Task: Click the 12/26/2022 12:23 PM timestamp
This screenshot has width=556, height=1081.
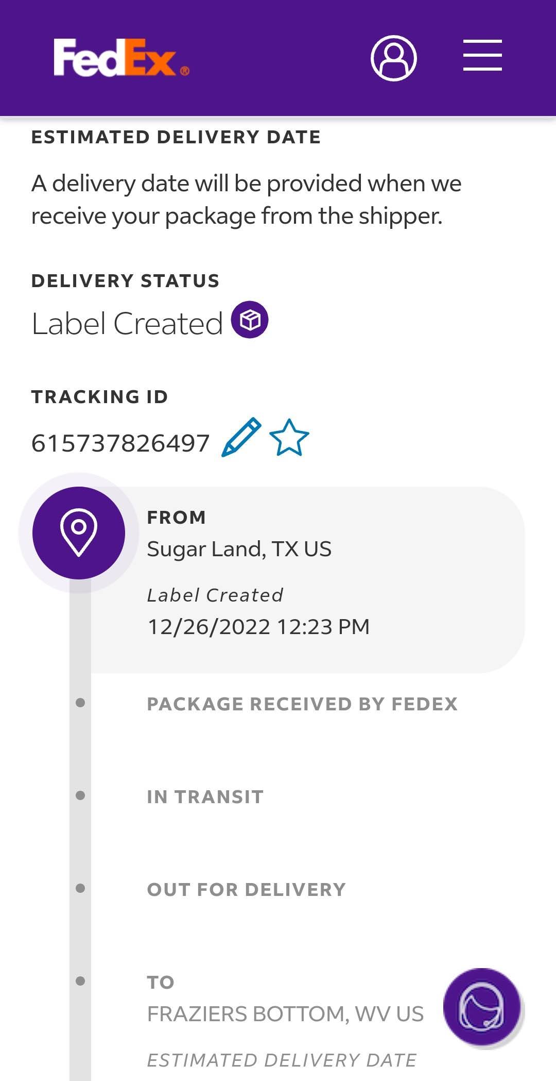Action: click(258, 627)
